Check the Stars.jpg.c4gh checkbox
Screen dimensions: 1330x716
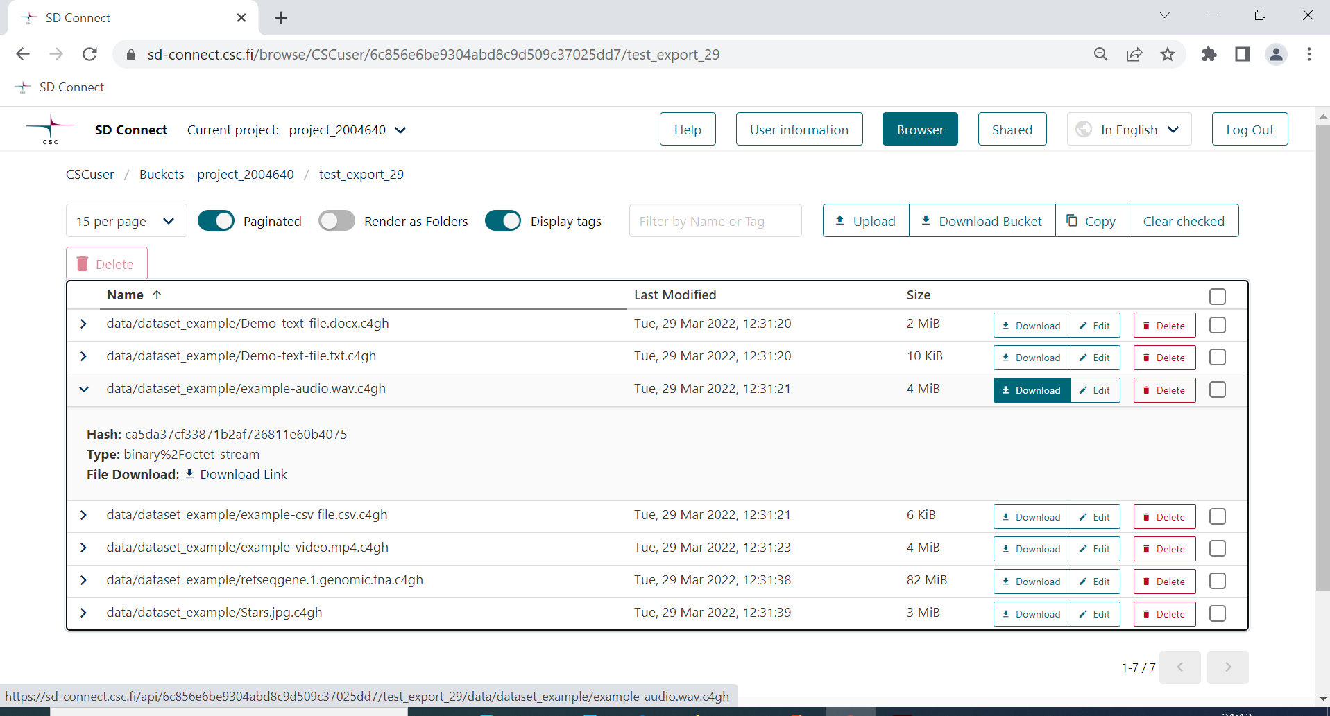(x=1218, y=613)
